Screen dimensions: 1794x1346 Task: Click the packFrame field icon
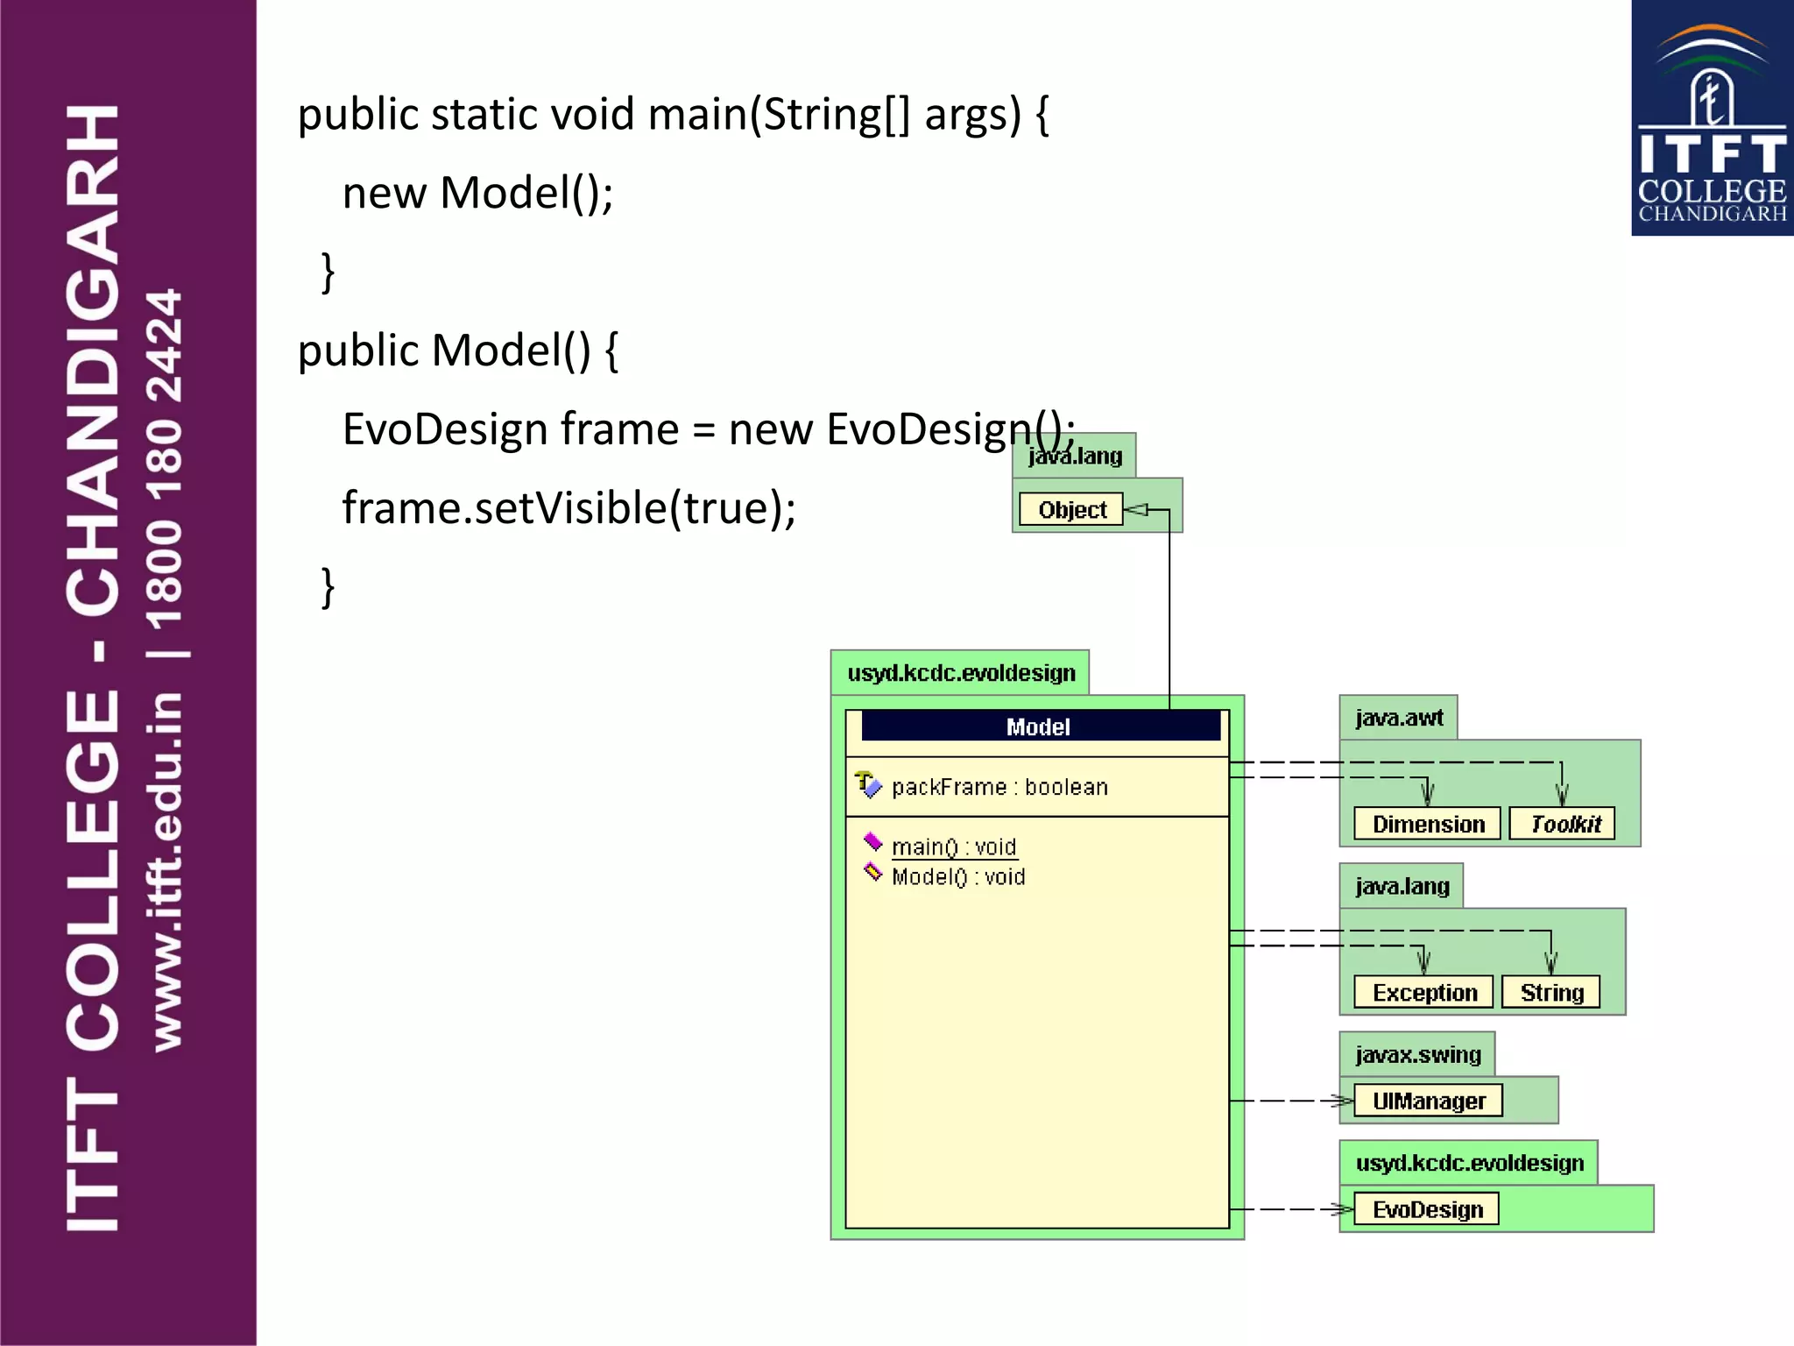coord(868,784)
